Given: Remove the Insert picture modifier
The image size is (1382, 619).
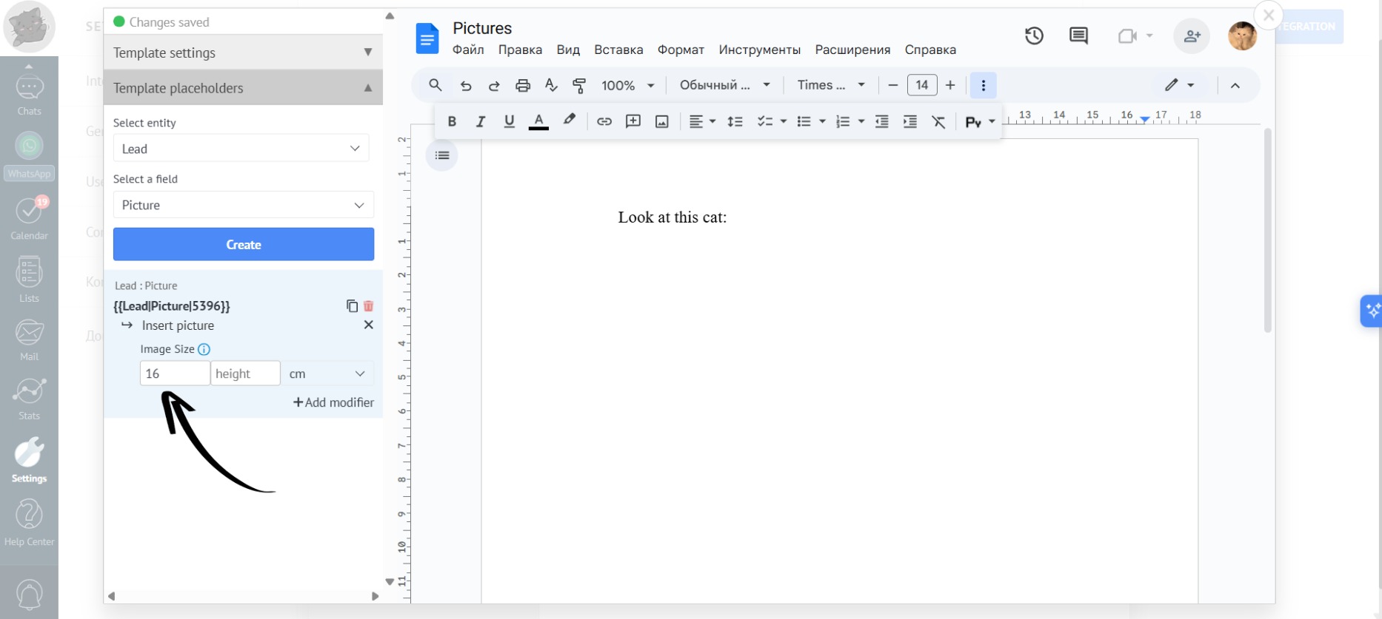Looking at the screenshot, I should pos(368,325).
